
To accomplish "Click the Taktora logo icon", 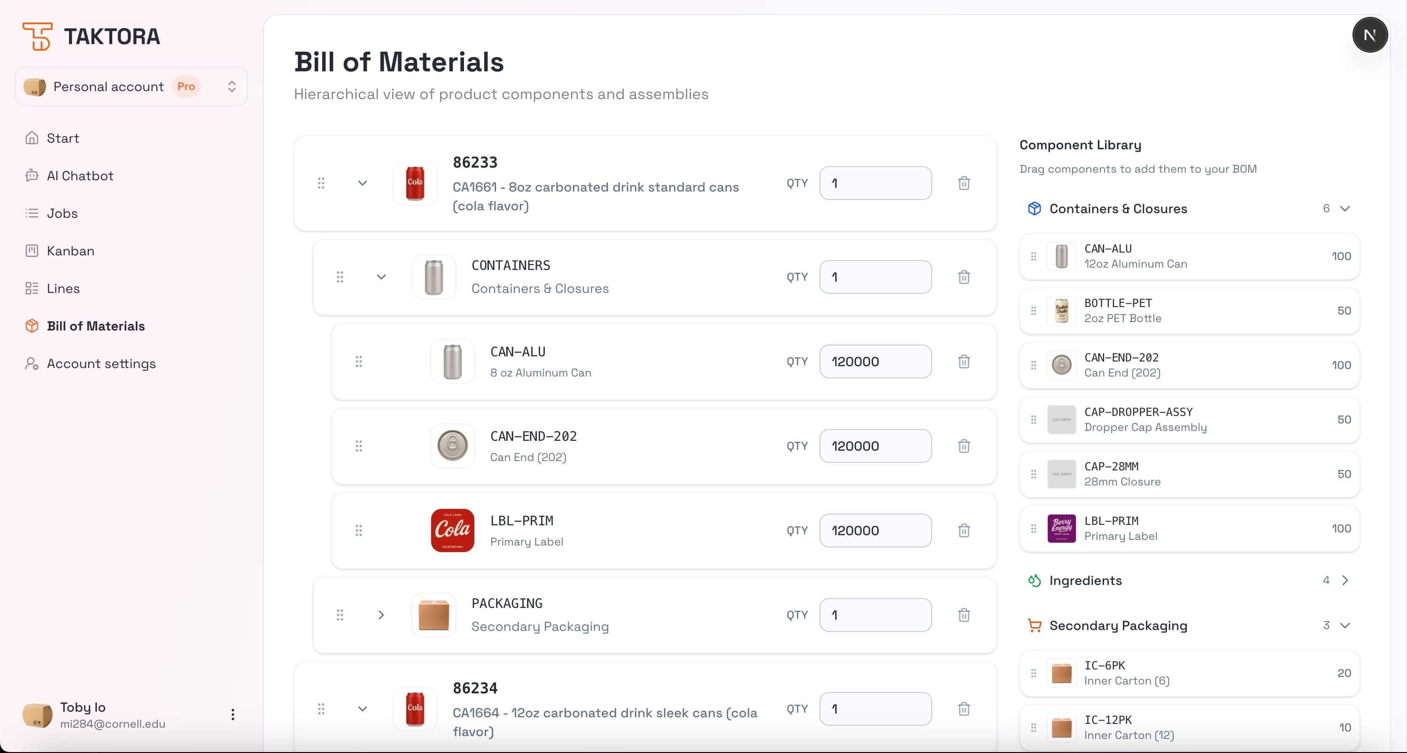I will tap(37, 37).
